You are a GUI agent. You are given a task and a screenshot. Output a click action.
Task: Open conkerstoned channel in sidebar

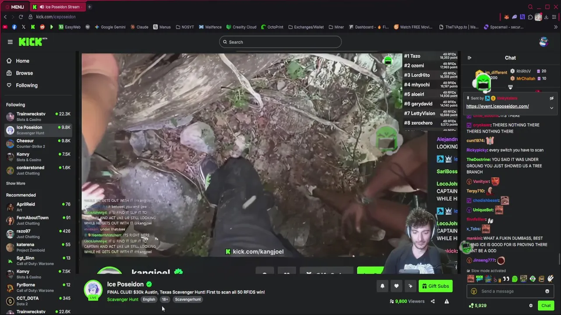pyautogui.click(x=38, y=170)
